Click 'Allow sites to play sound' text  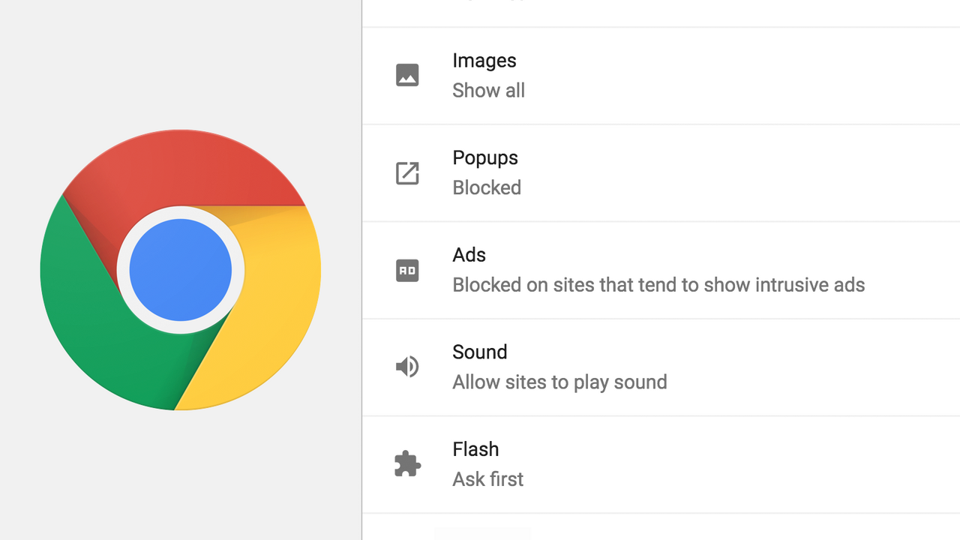pyautogui.click(x=559, y=382)
